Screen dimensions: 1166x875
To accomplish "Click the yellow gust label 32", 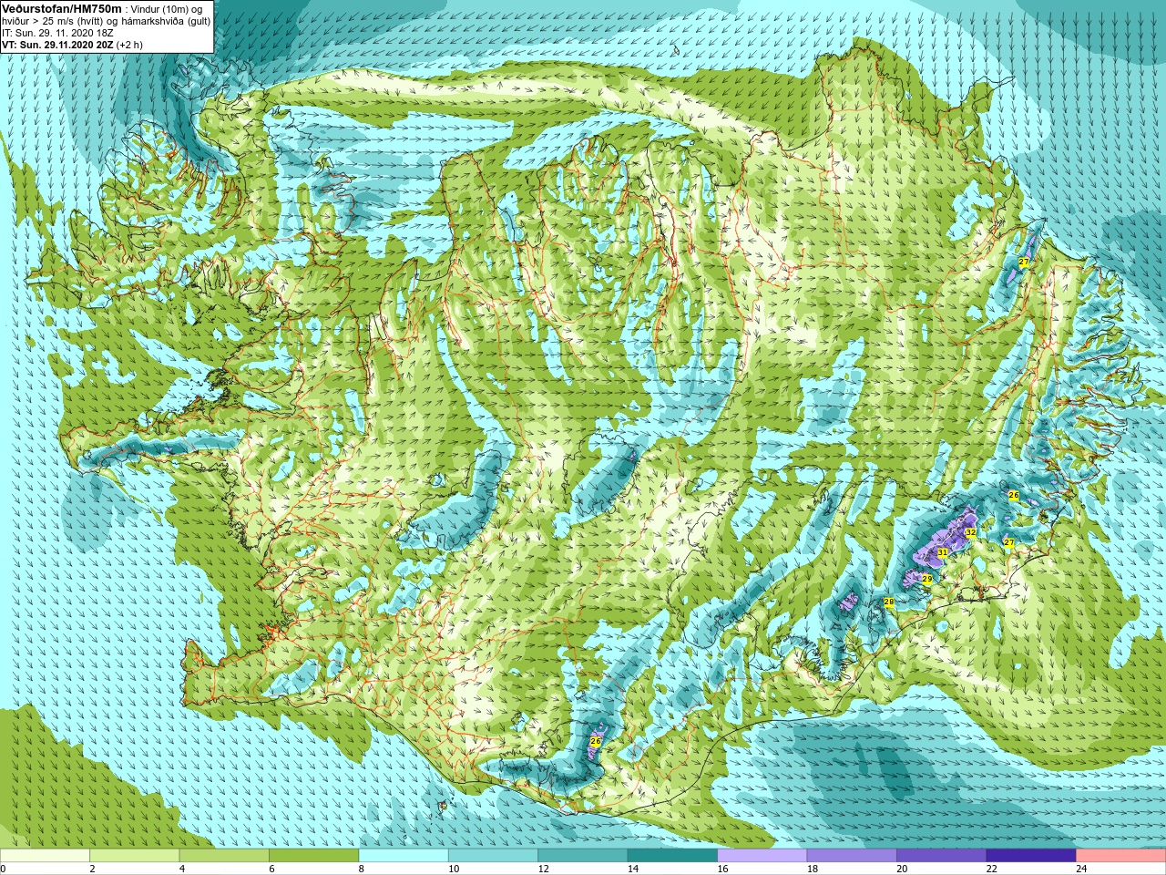I will pos(971,532).
